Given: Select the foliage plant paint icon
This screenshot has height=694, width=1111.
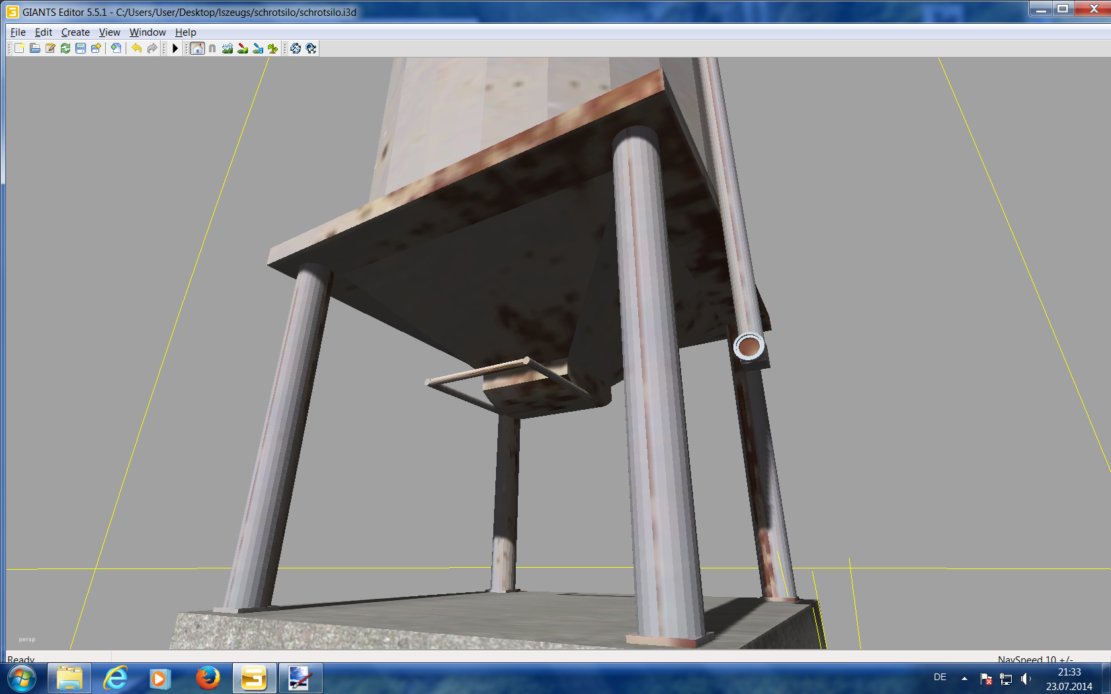Looking at the screenshot, I should point(272,48).
